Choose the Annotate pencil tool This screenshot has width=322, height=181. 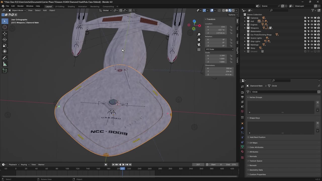click(x=5, y=58)
